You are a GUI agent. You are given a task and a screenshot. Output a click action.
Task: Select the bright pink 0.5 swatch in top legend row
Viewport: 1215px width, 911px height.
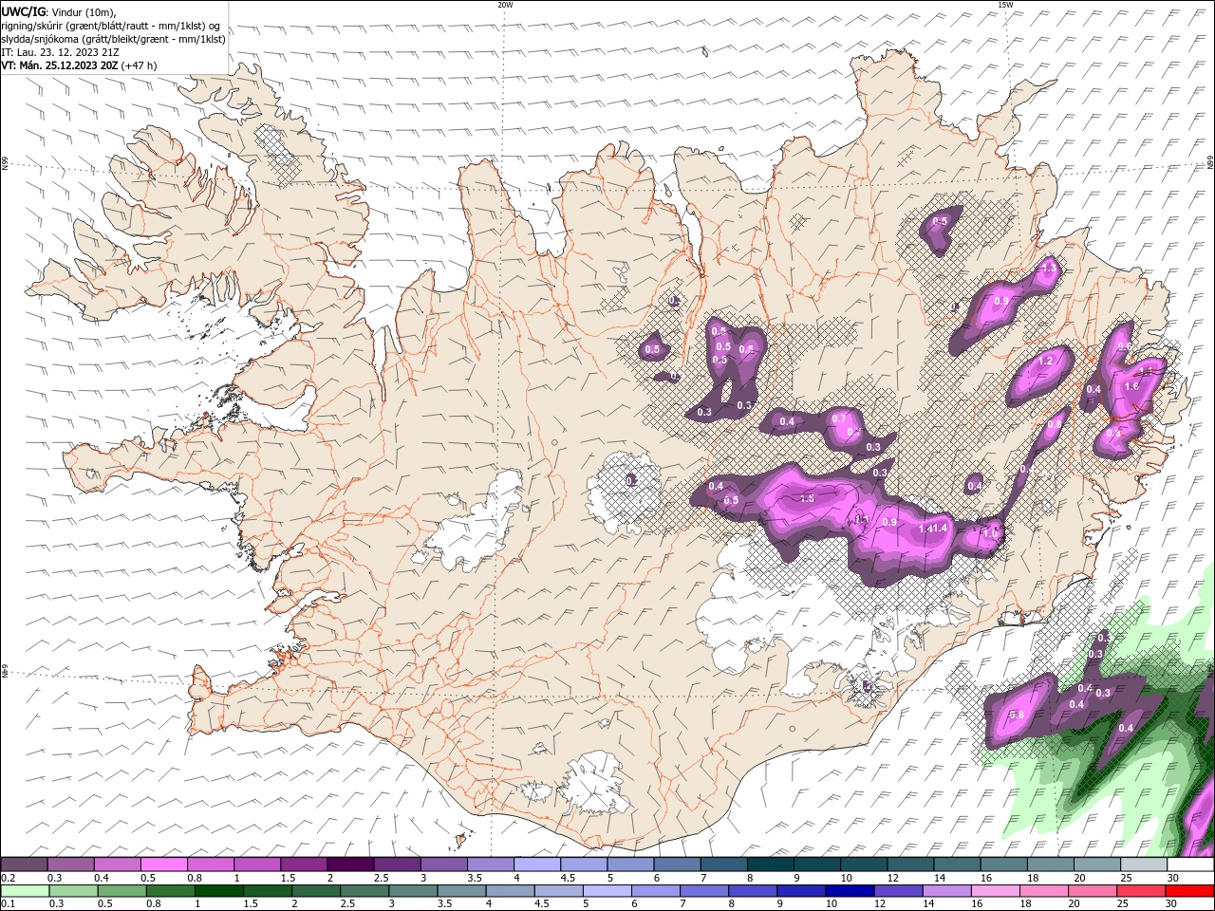click(x=163, y=865)
